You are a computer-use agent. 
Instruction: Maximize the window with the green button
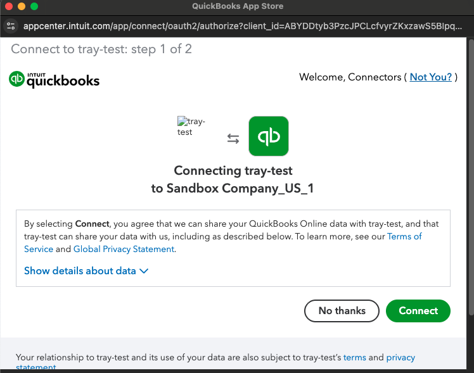(x=34, y=6)
